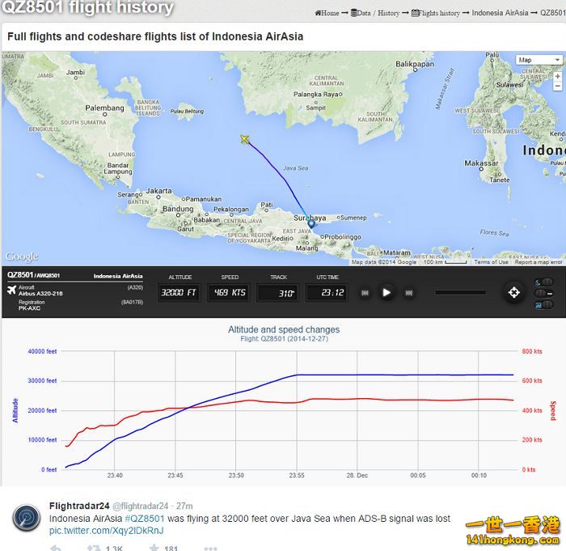The image size is (566, 551).
Task: Go to Home in breadcrumb
Action: click(x=327, y=13)
